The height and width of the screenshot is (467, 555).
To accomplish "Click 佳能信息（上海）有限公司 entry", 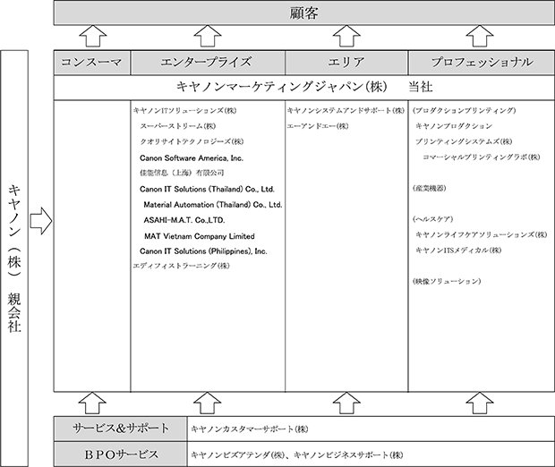I will coord(182,173).
